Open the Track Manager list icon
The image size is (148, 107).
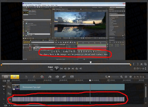[x=8, y=81]
